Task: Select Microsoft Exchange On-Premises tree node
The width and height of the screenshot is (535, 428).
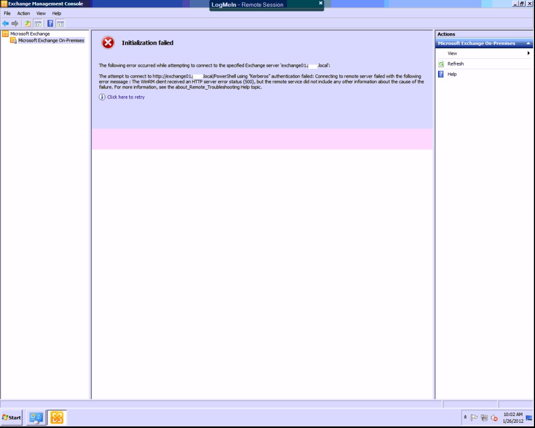Action: tap(51, 41)
